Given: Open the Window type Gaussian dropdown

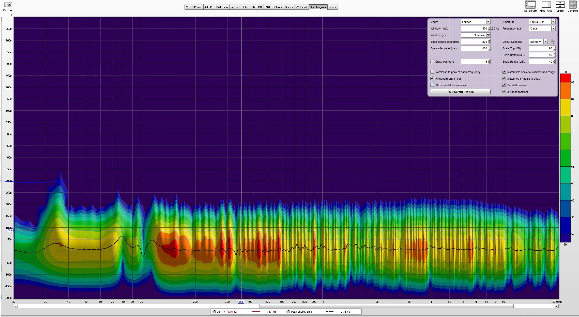Looking at the screenshot, I should pos(476,35).
